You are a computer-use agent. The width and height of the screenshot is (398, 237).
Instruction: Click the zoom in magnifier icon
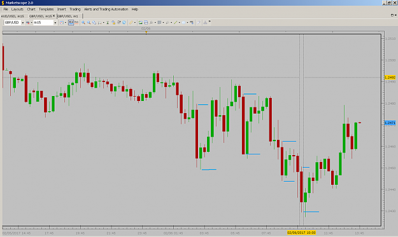pyautogui.click(x=83, y=22)
